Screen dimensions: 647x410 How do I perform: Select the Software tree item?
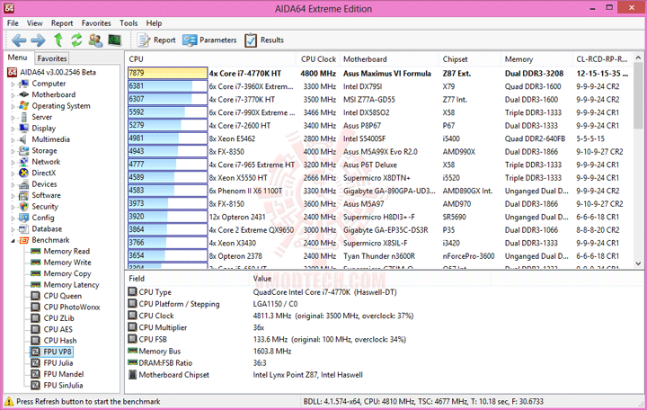46,195
